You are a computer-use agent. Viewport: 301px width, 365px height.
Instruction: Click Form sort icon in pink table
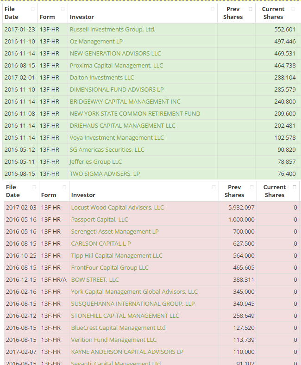64,187
